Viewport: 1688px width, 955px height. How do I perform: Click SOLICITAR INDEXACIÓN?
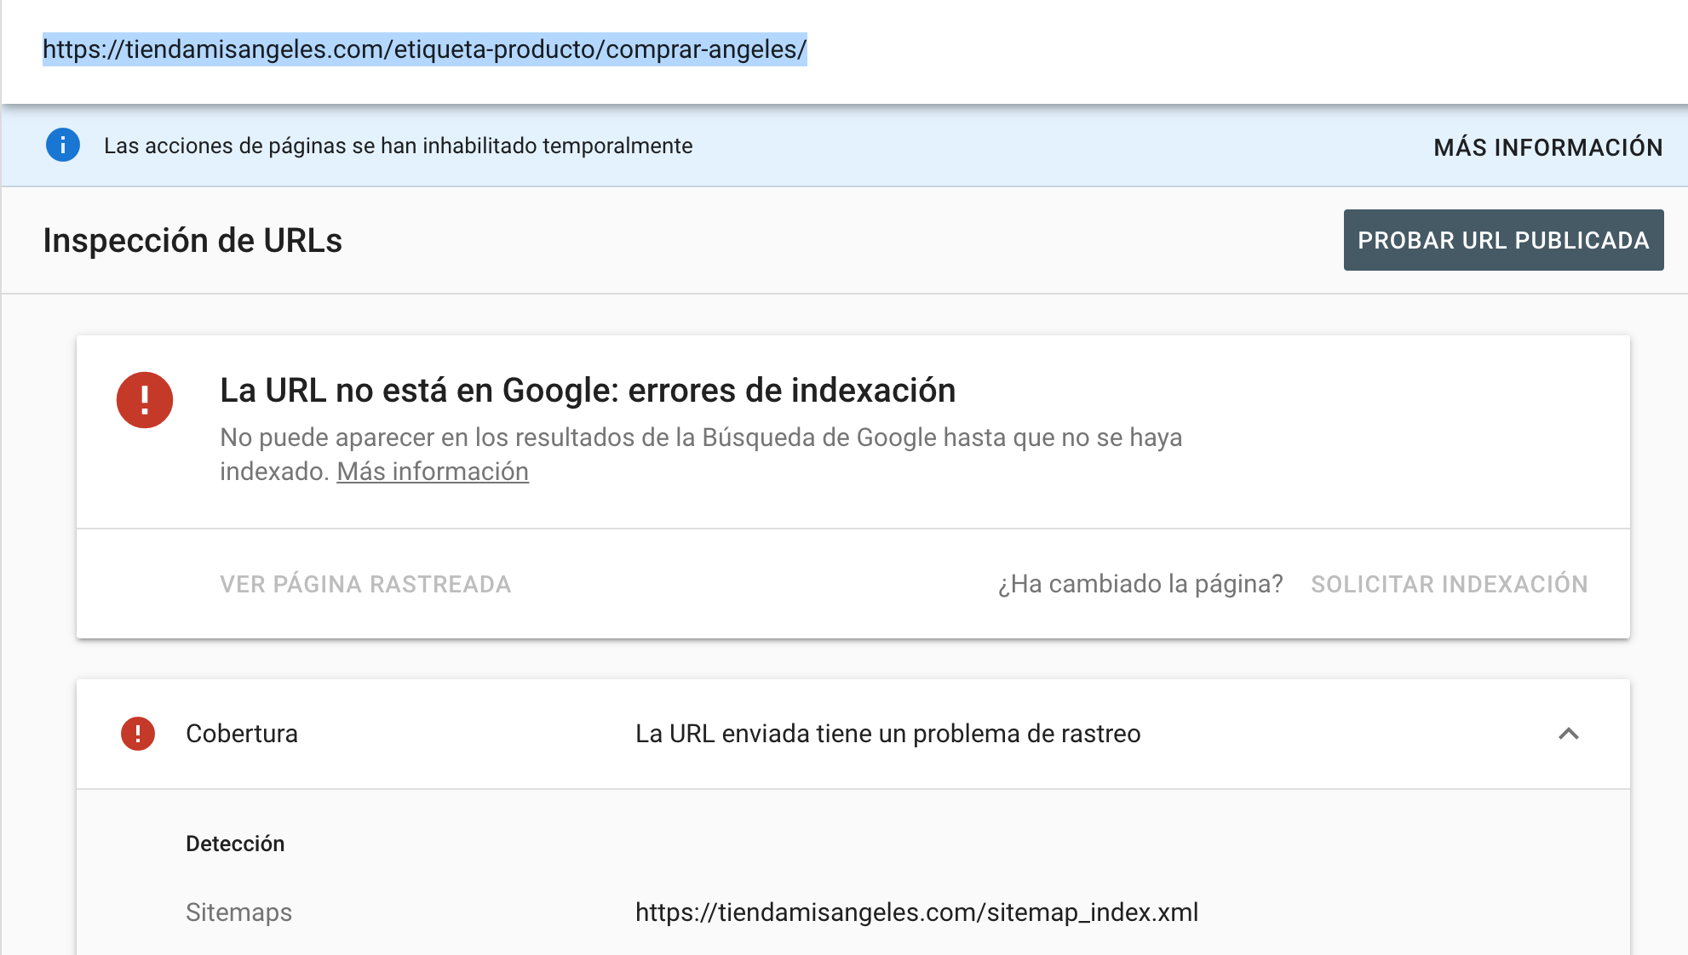click(x=1449, y=584)
